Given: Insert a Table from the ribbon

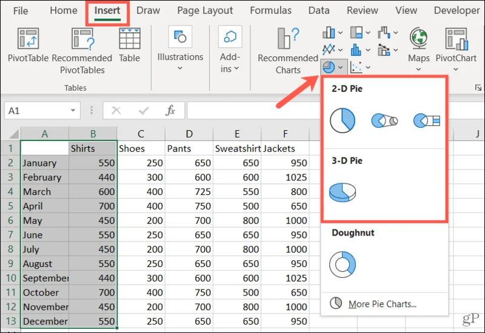Looking at the screenshot, I should coord(130,45).
